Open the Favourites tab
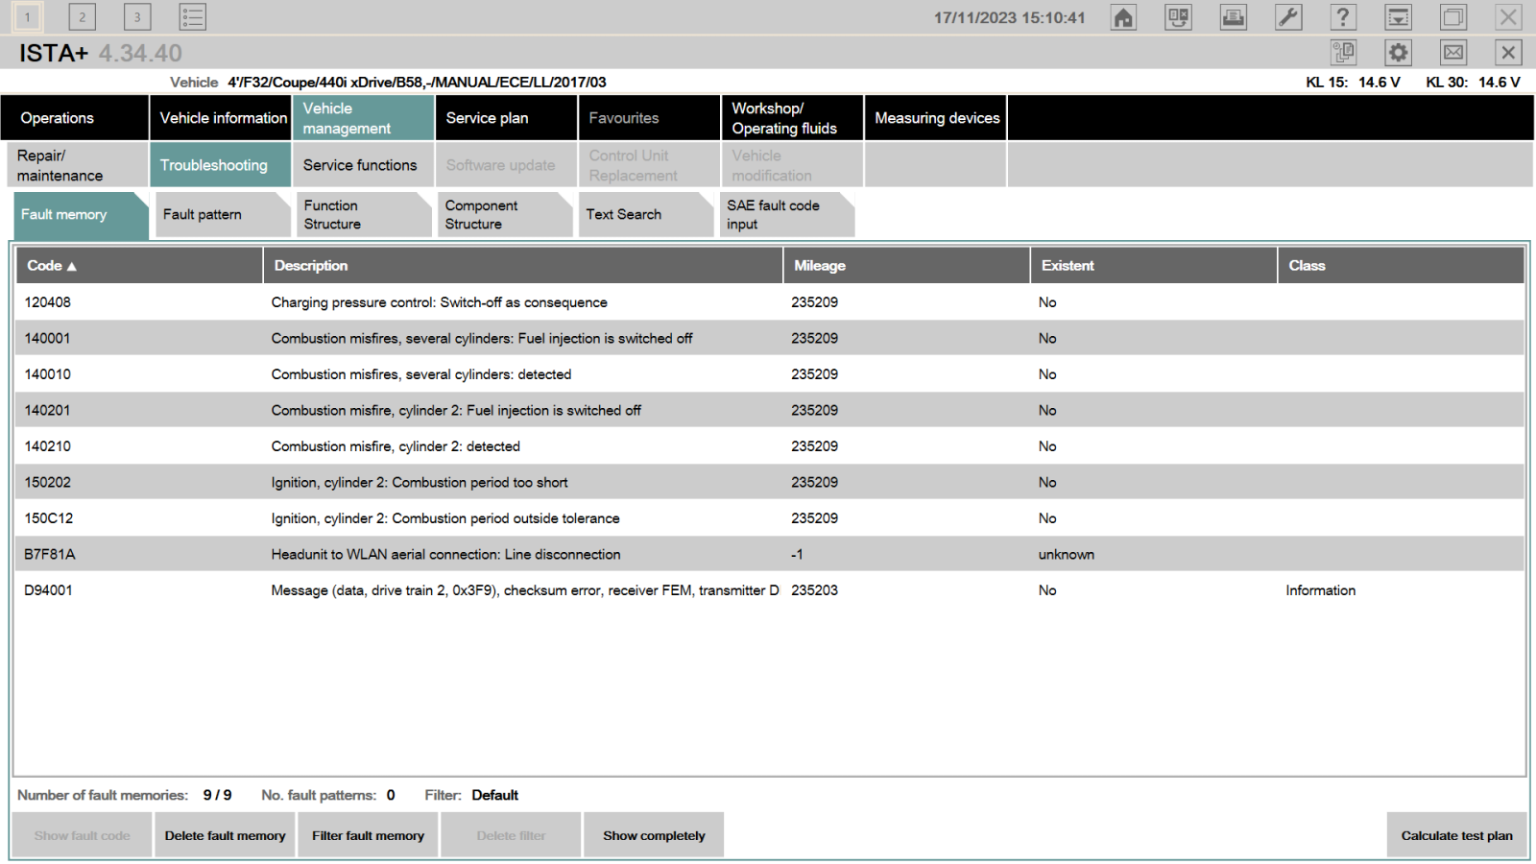The image size is (1536, 864). (649, 118)
